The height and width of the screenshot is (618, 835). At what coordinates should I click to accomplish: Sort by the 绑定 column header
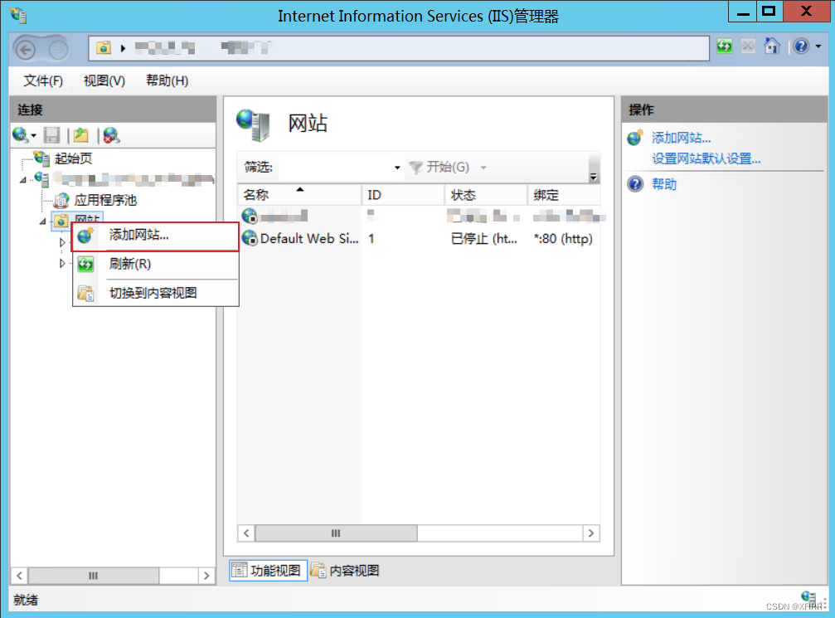564,195
